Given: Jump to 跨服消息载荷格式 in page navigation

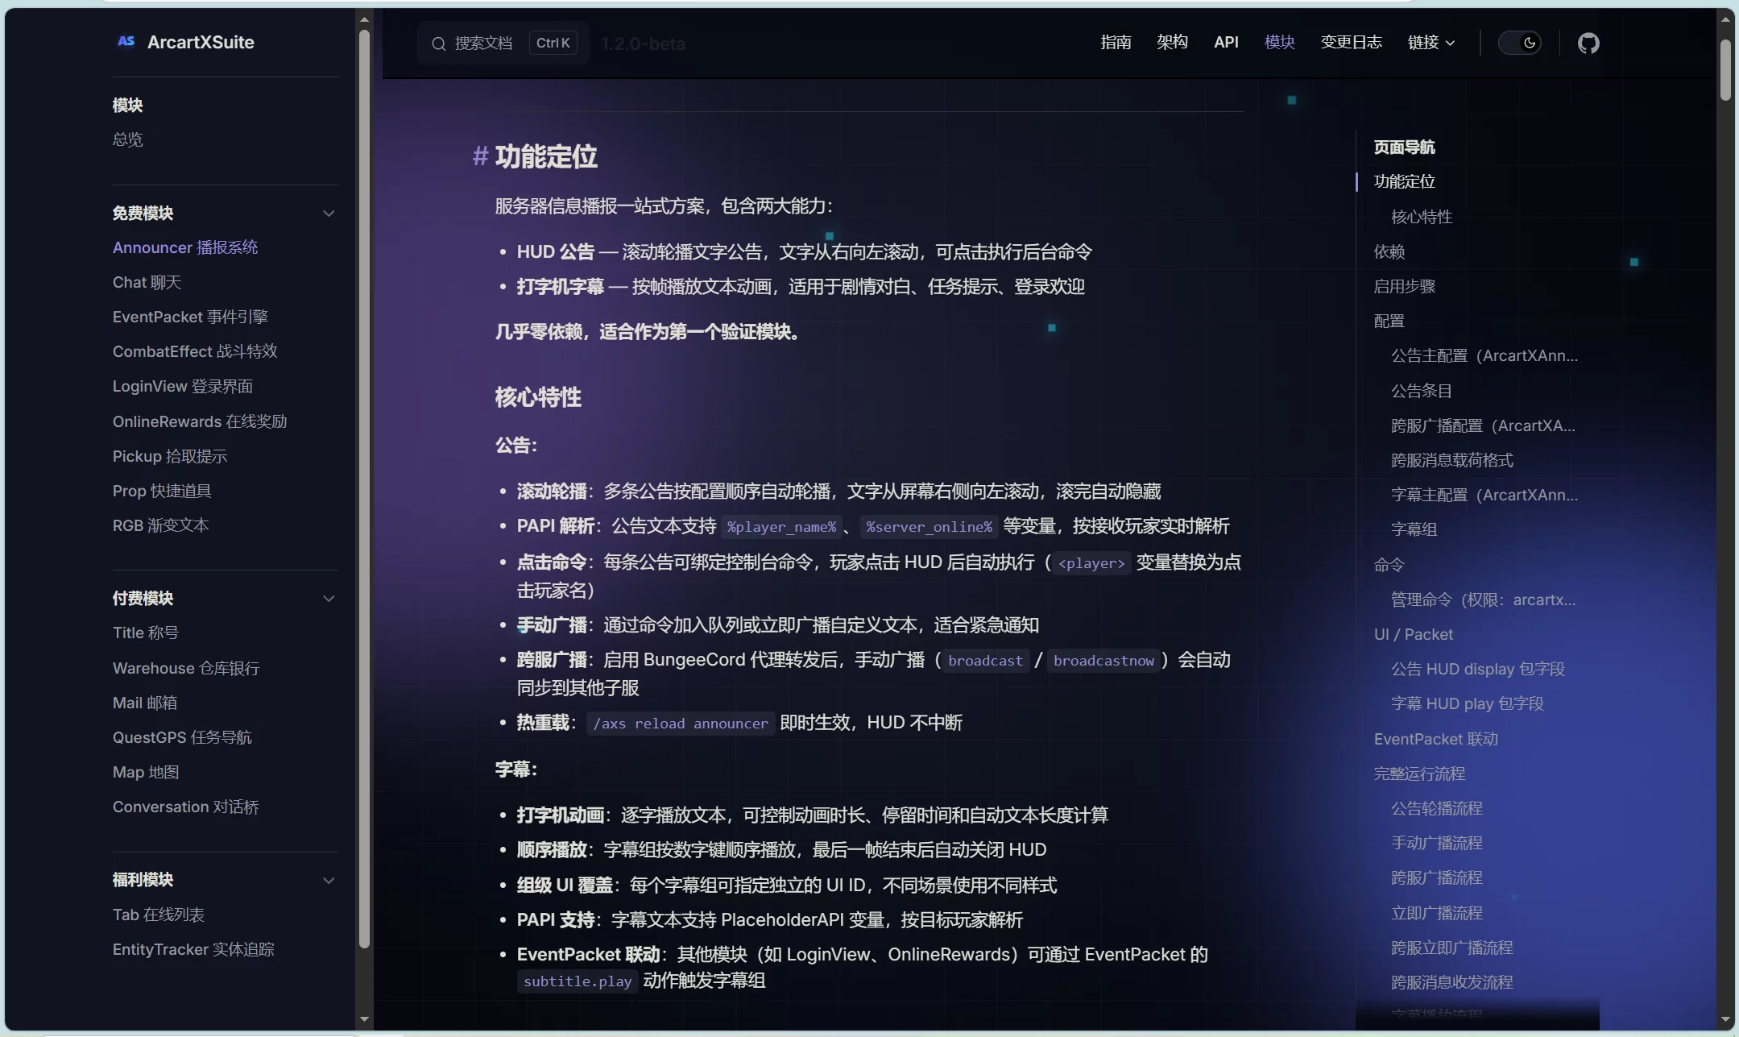Looking at the screenshot, I should (1452, 460).
